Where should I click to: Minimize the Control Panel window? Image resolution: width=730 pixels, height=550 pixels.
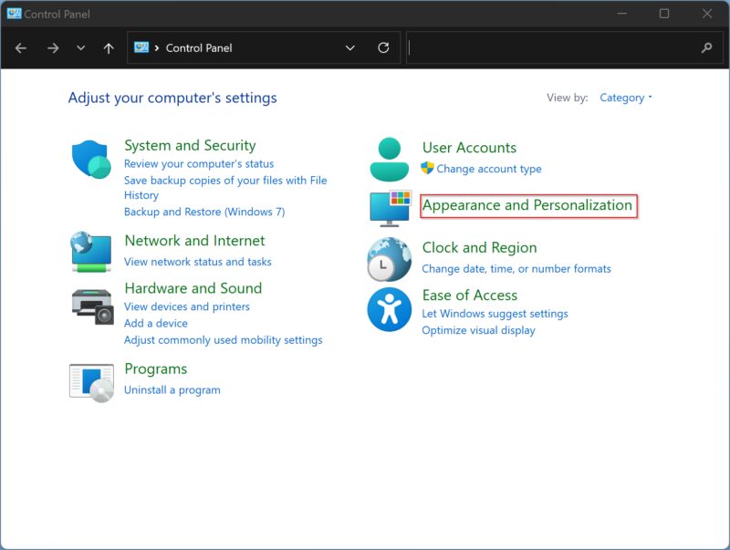tap(621, 14)
